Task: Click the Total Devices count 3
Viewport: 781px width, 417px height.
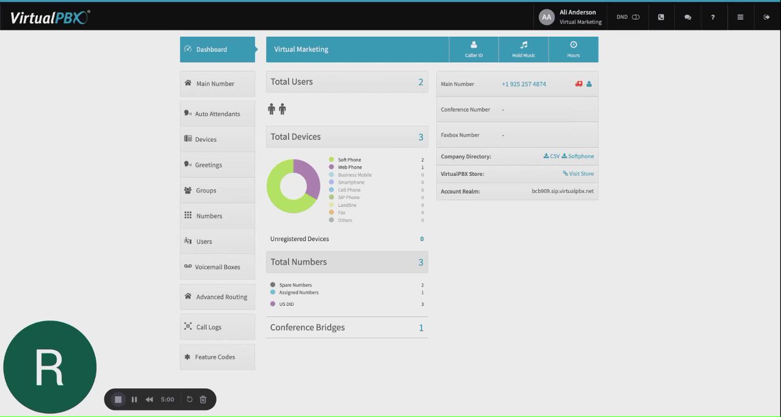Action: coord(420,137)
